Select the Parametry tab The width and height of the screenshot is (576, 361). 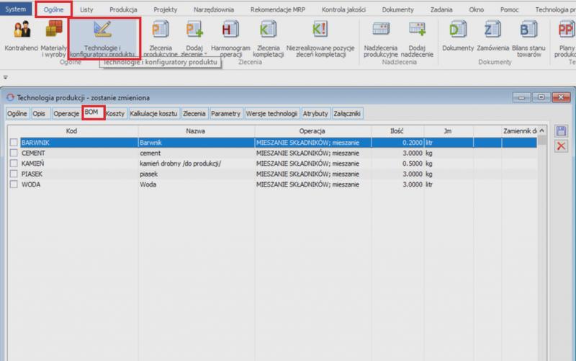tap(225, 114)
